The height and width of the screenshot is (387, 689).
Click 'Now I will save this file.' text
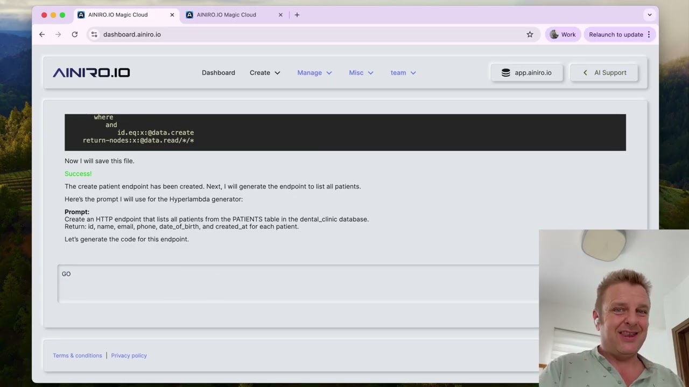100,161
